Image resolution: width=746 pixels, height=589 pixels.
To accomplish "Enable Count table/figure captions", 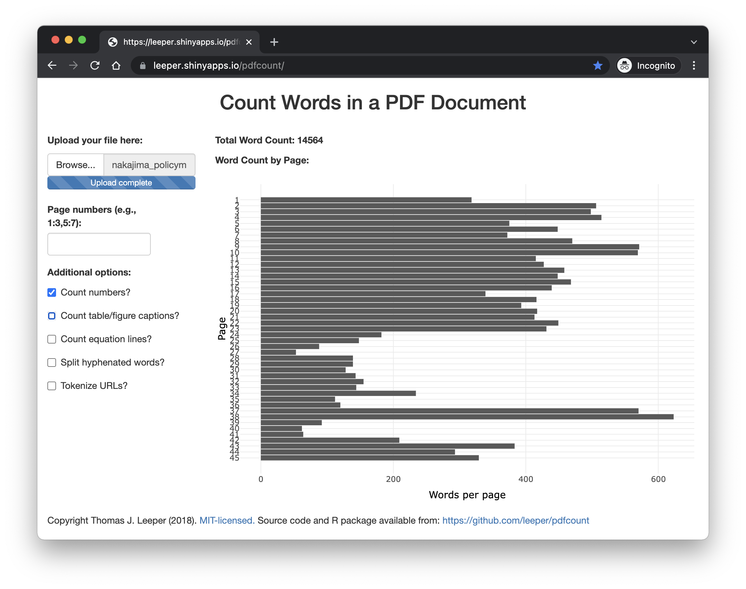I will 52,316.
